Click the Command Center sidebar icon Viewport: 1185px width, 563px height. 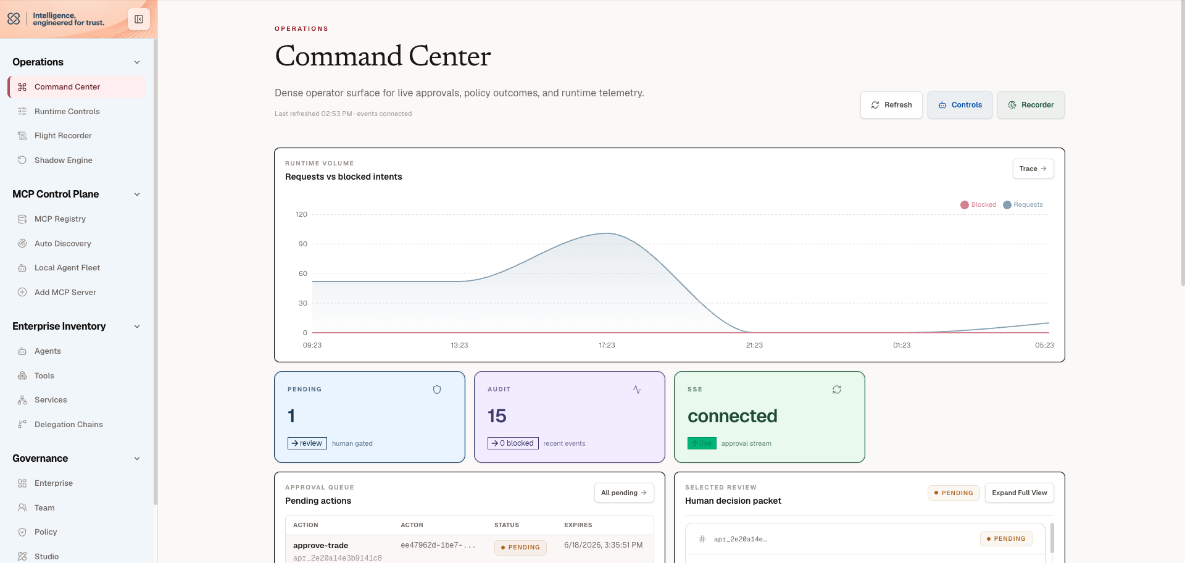[x=22, y=87]
